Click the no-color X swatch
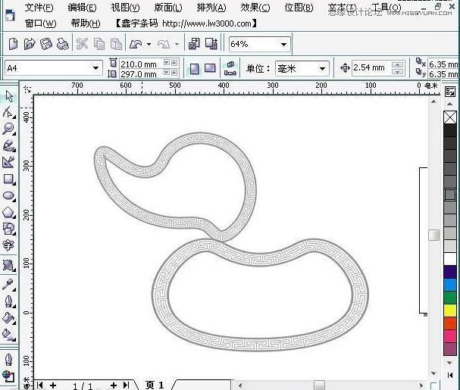460x390 pixels. [x=450, y=117]
